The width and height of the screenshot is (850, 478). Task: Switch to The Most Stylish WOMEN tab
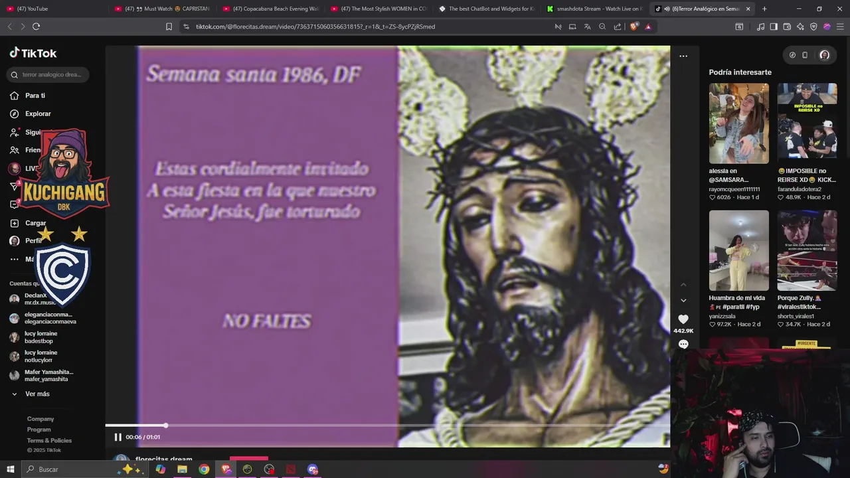coord(379,9)
